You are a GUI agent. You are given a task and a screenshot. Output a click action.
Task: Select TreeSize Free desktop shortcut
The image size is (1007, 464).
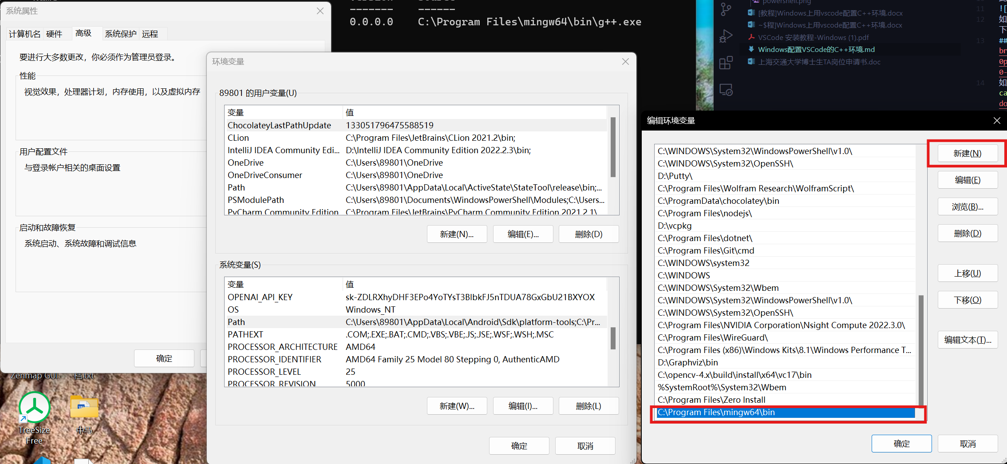pyautogui.click(x=35, y=418)
